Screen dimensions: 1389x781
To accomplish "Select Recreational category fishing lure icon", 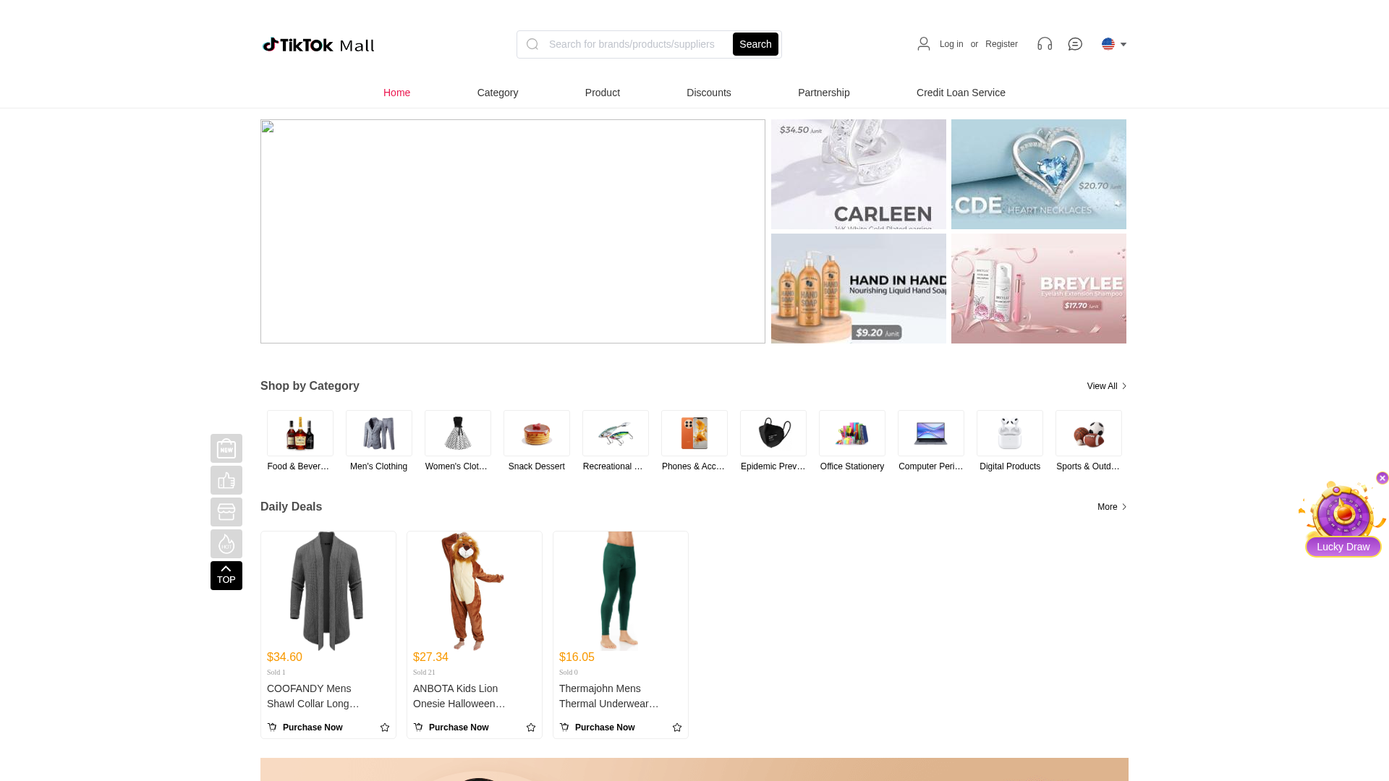I will click(x=616, y=433).
